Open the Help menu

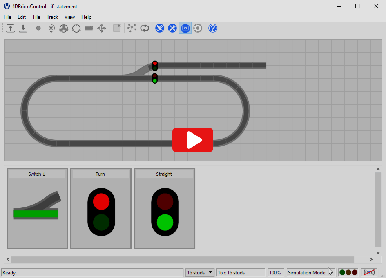pos(87,17)
